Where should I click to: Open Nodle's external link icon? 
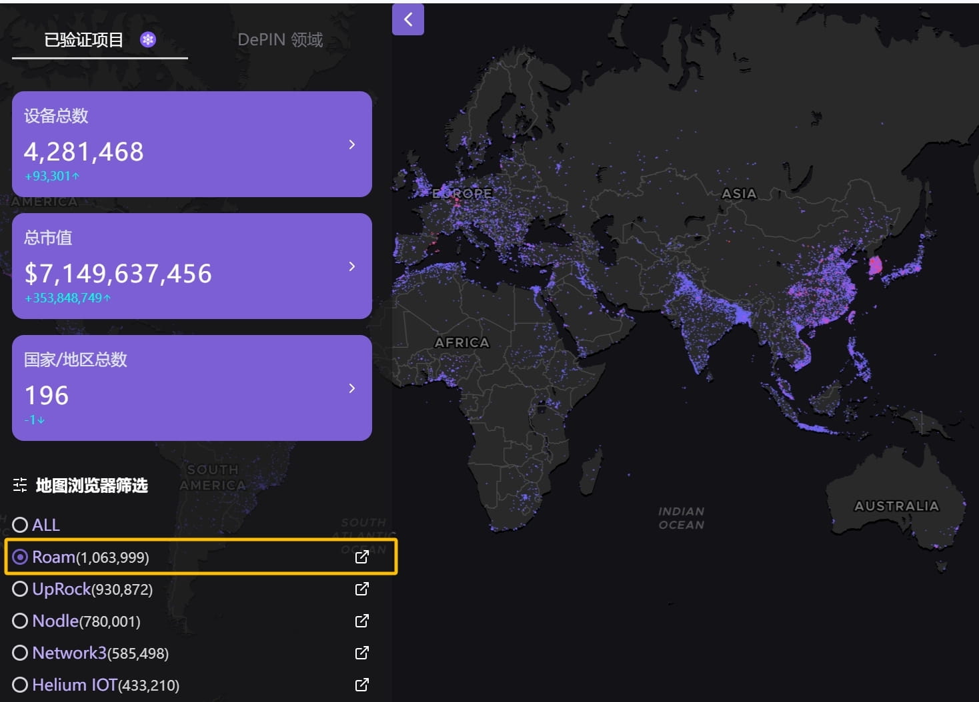coord(362,621)
